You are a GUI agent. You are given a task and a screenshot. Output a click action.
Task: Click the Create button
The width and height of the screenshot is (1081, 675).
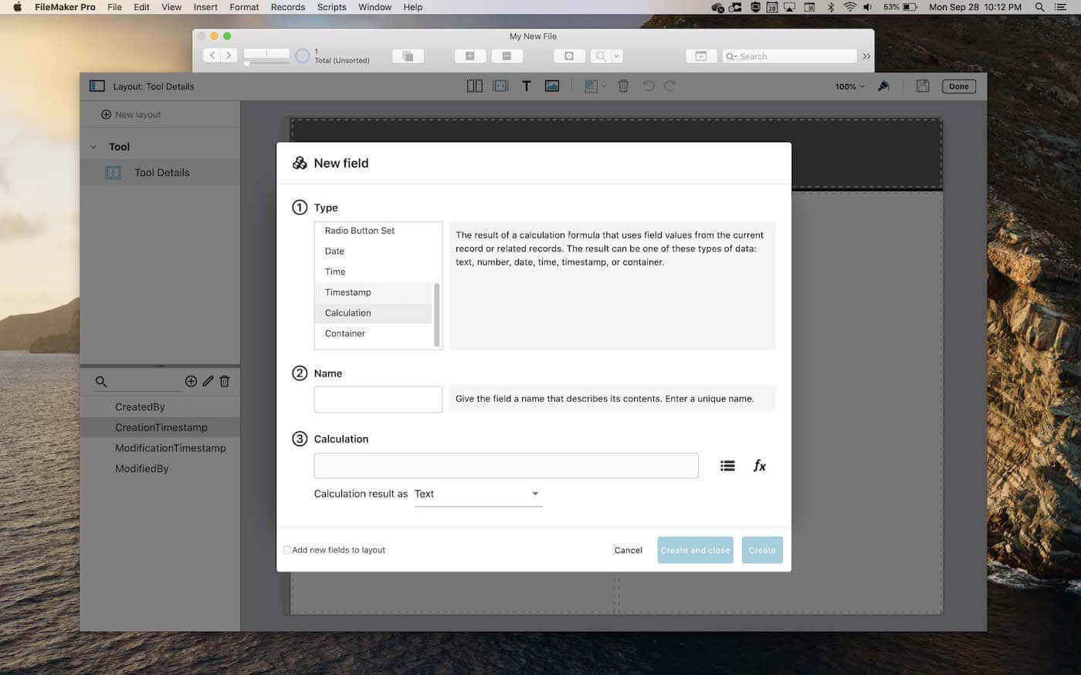762,550
